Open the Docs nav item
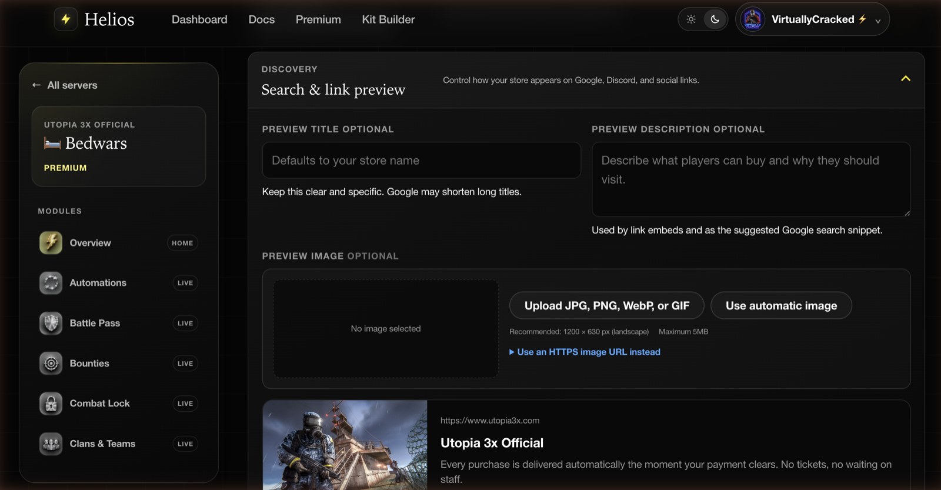Image resolution: width=941 pixels, height=490 pixels. (262, 19)
